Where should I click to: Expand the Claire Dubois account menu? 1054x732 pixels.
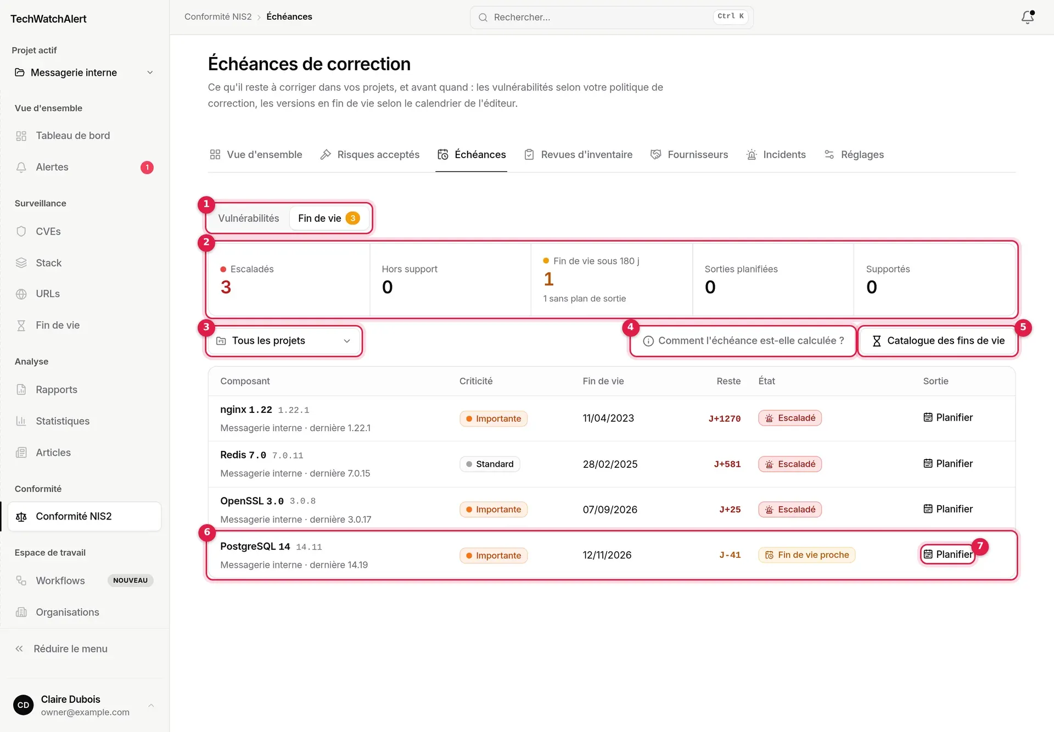85,705
